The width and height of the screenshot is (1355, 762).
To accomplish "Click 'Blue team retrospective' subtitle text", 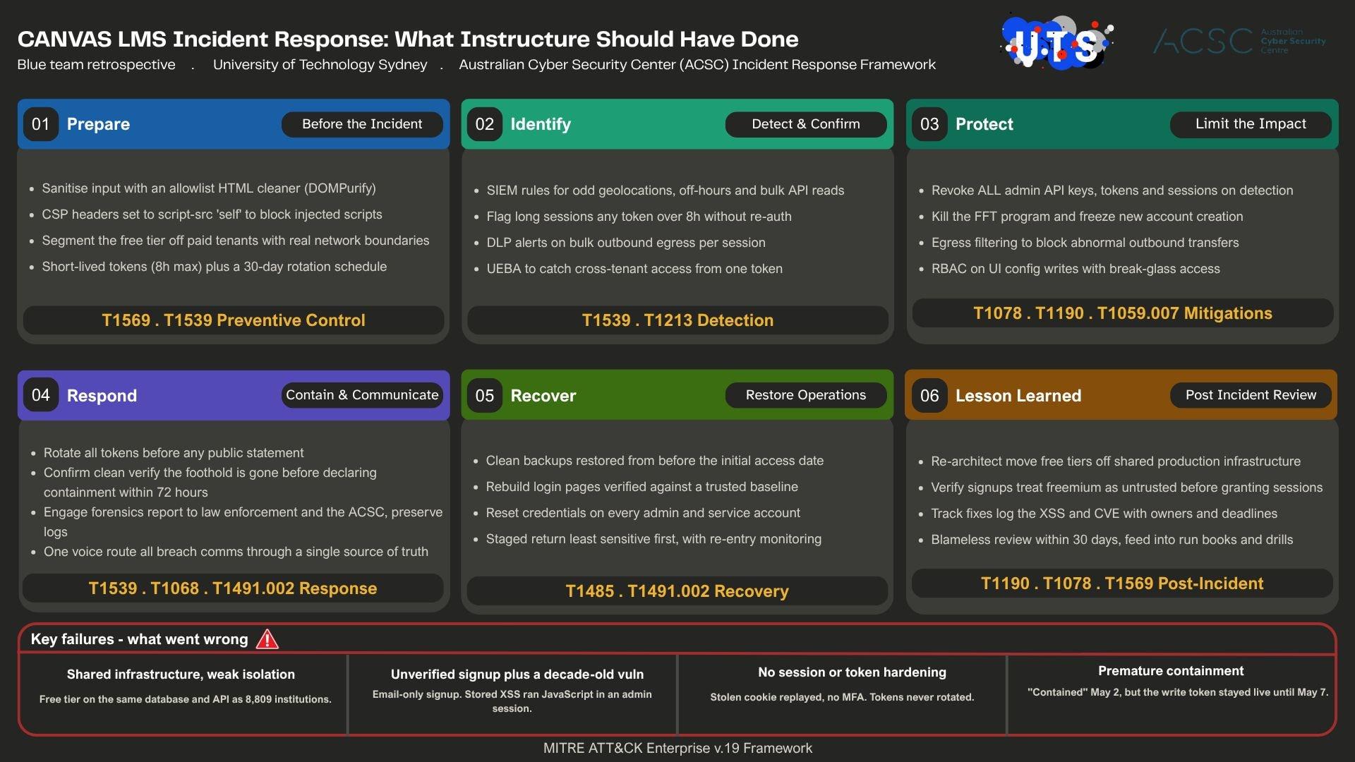I will pyautogui.click(x=96, y=64).
